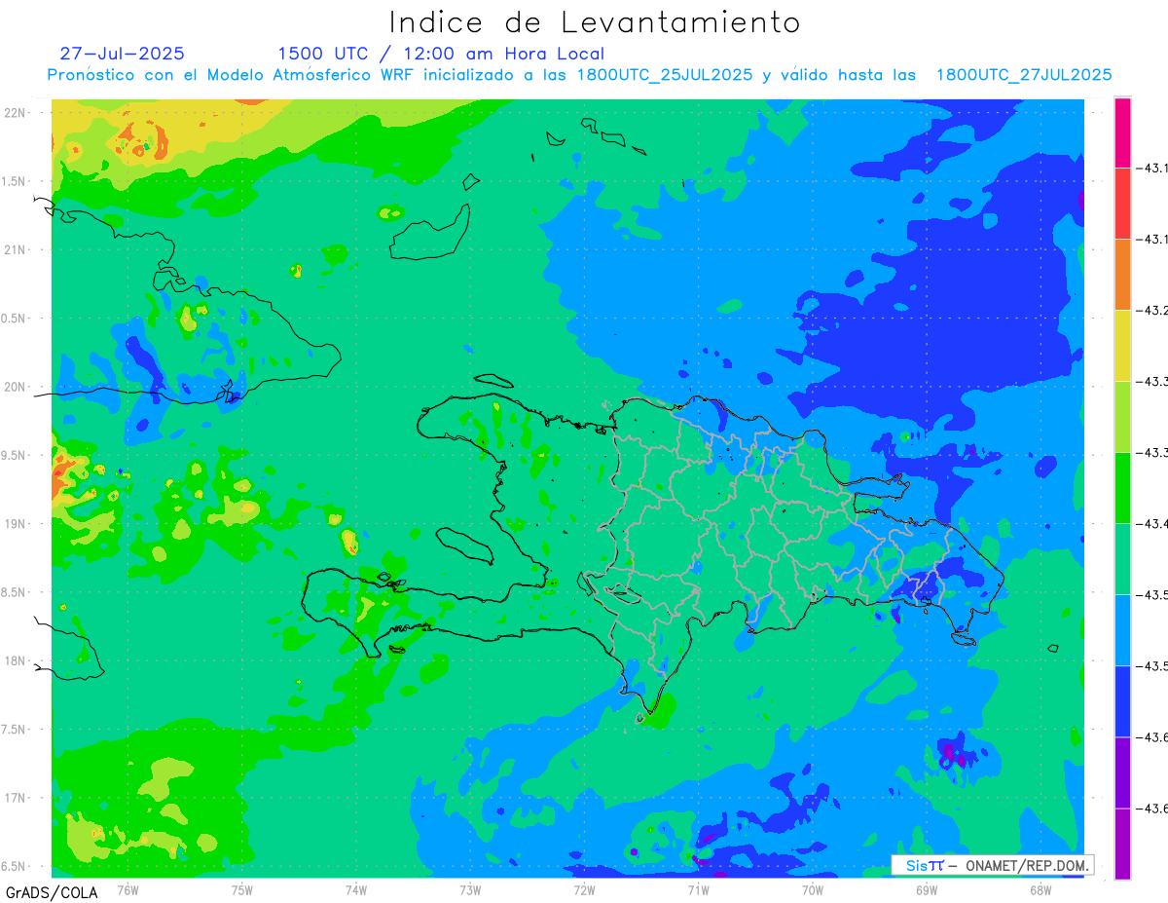Click the 19N latitude label
This screenshot has height=903, width=1168.
point(17,523)
